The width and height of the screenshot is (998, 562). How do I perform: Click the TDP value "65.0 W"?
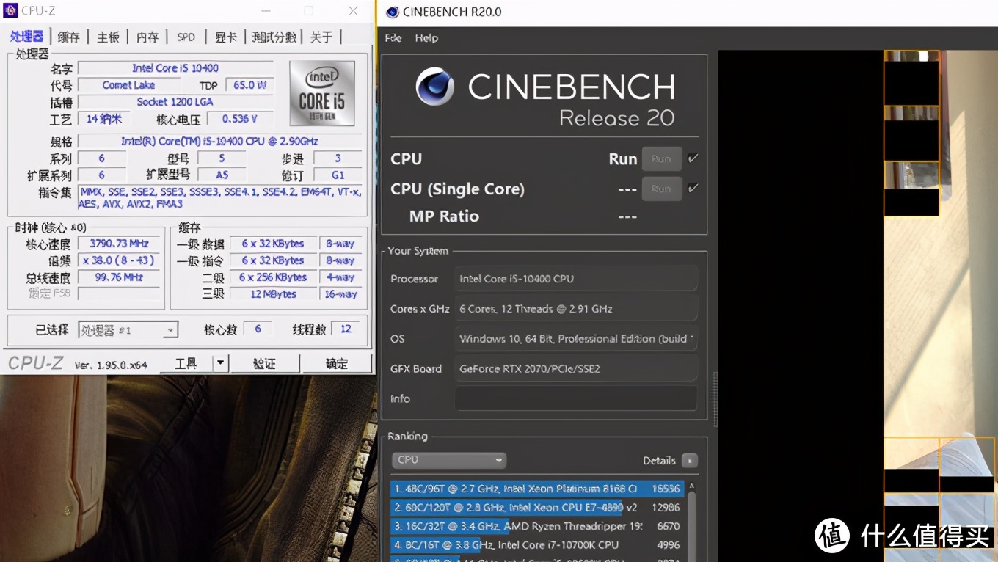coord(249,85)
